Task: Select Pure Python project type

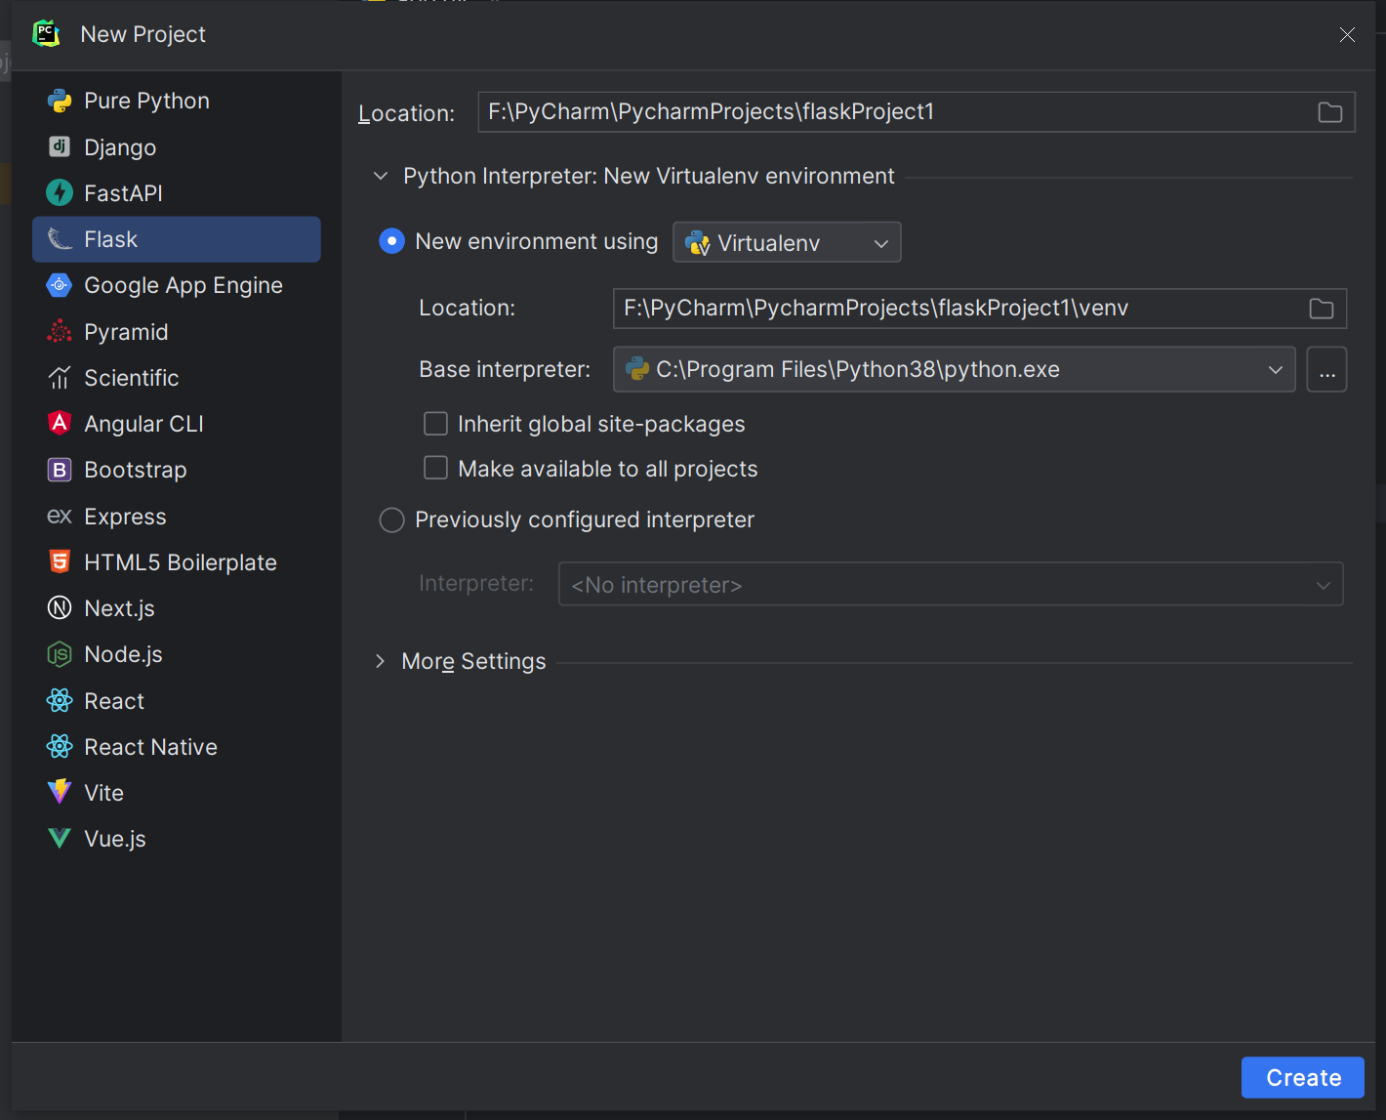Action: (177, 101)
